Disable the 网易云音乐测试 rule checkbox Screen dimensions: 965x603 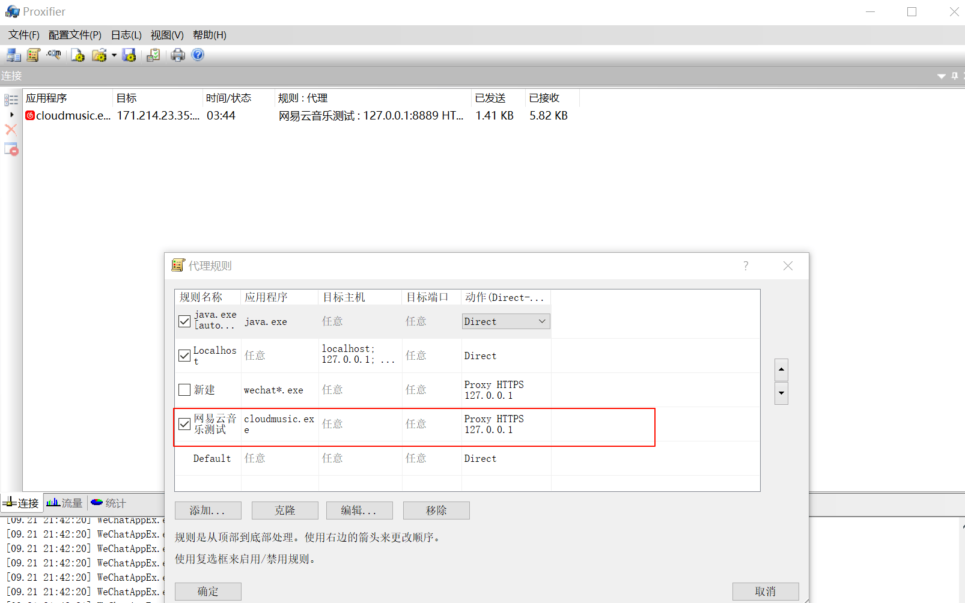click(x=184, y=424)
